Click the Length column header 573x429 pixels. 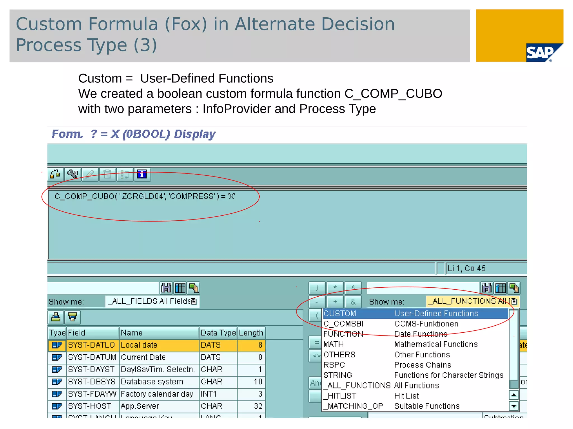(251, 333)
